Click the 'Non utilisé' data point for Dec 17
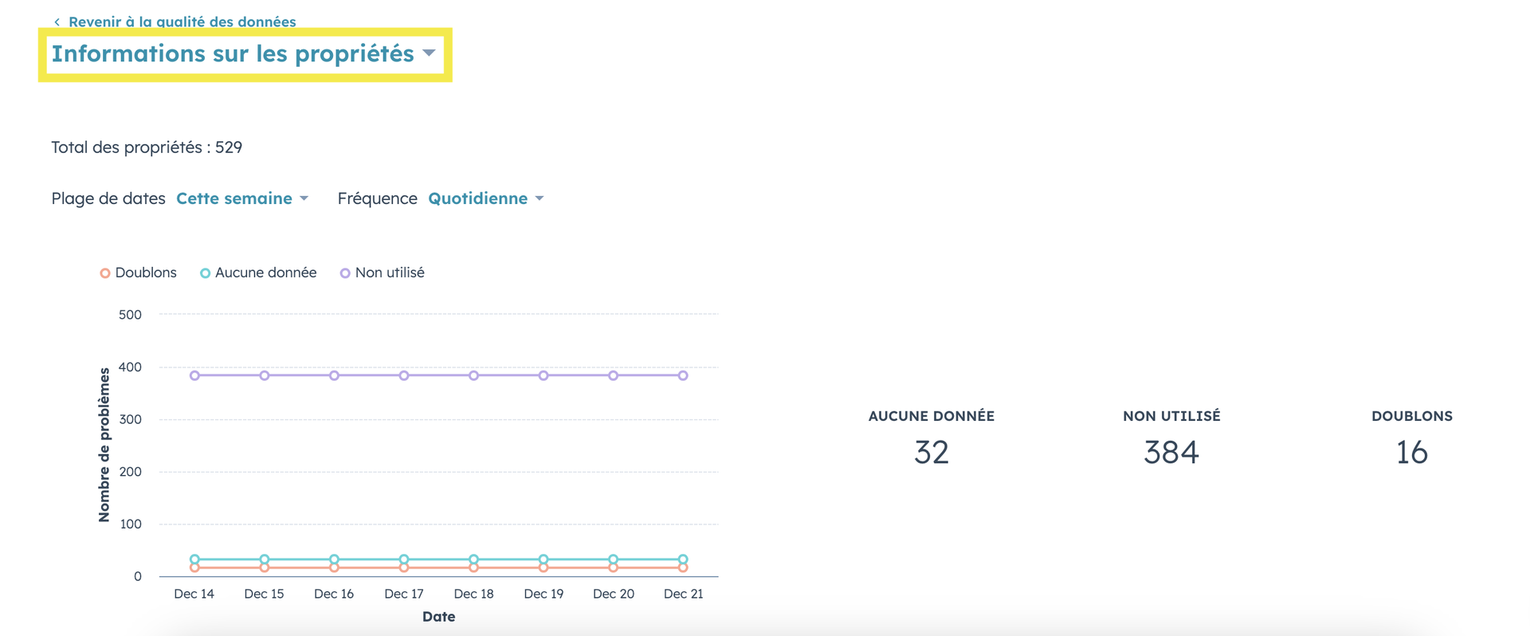Image resolution: width=1530 pixels, height=636 pixels. [404, 375]
